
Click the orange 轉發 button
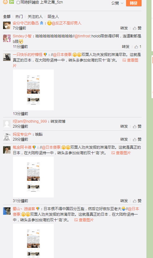[134, 3]
